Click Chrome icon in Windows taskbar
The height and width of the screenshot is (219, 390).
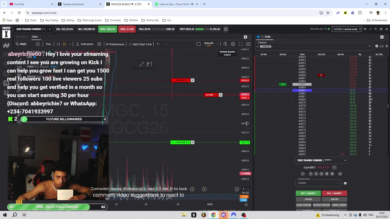[x=214, y=215]
